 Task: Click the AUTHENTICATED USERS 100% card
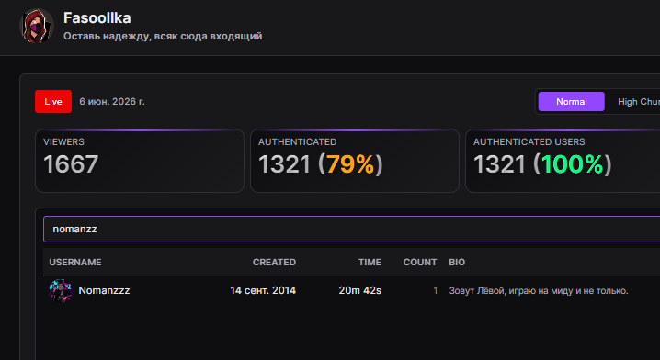563,161
